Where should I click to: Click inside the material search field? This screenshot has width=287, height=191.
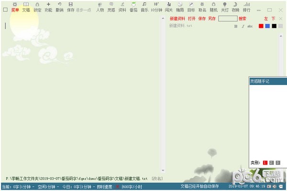click(228, 19)
